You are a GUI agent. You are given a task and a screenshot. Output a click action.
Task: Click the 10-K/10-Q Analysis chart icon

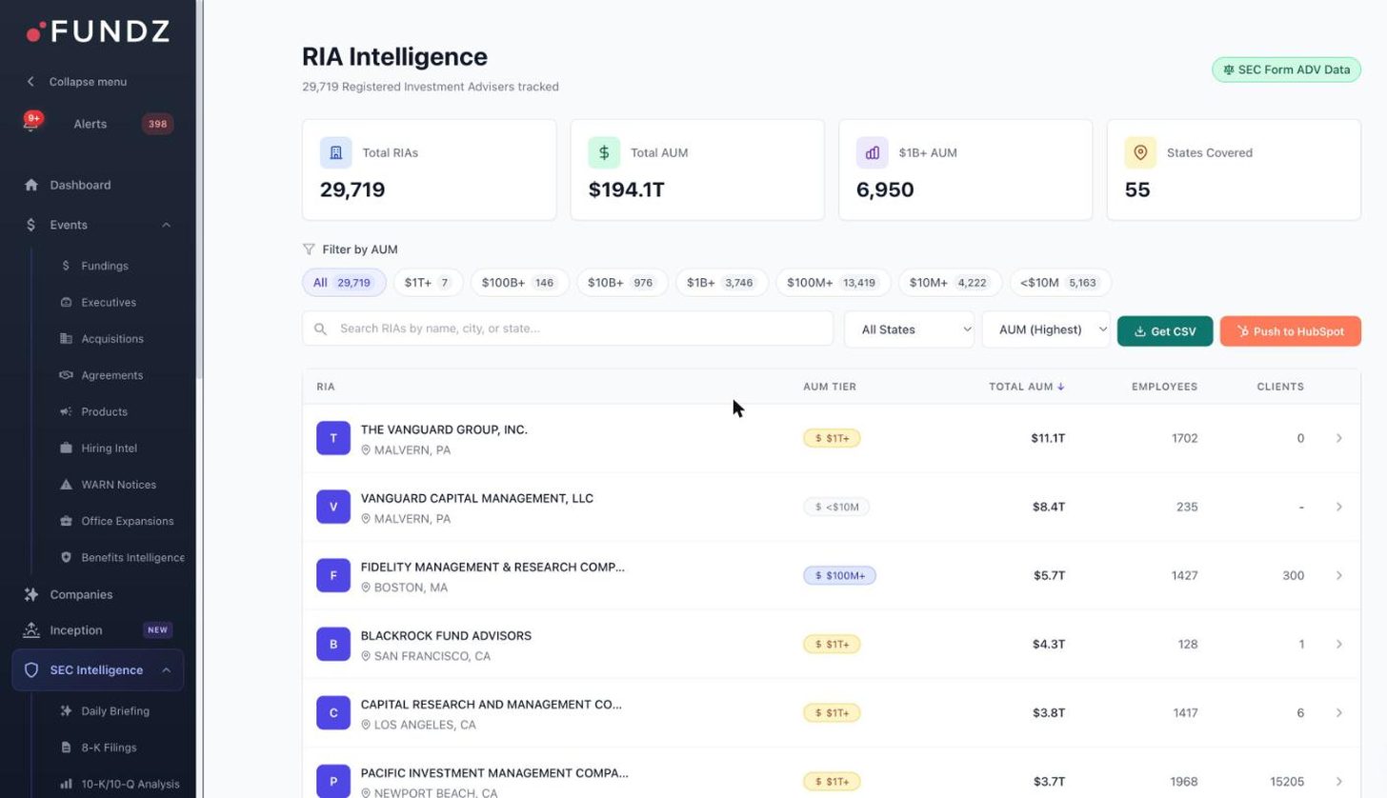[x=66, y=784]
